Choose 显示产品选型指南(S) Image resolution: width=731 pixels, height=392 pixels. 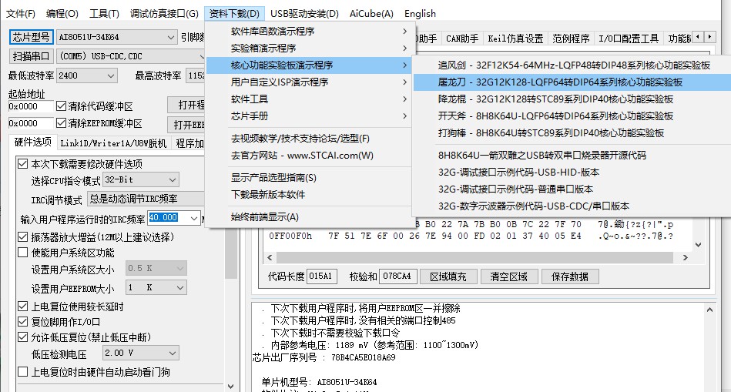tap(309, 178)
